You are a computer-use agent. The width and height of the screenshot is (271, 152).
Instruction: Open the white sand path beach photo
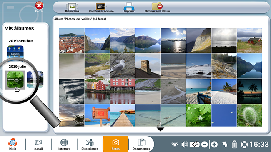pyautogui.click(x=224, y=91)
